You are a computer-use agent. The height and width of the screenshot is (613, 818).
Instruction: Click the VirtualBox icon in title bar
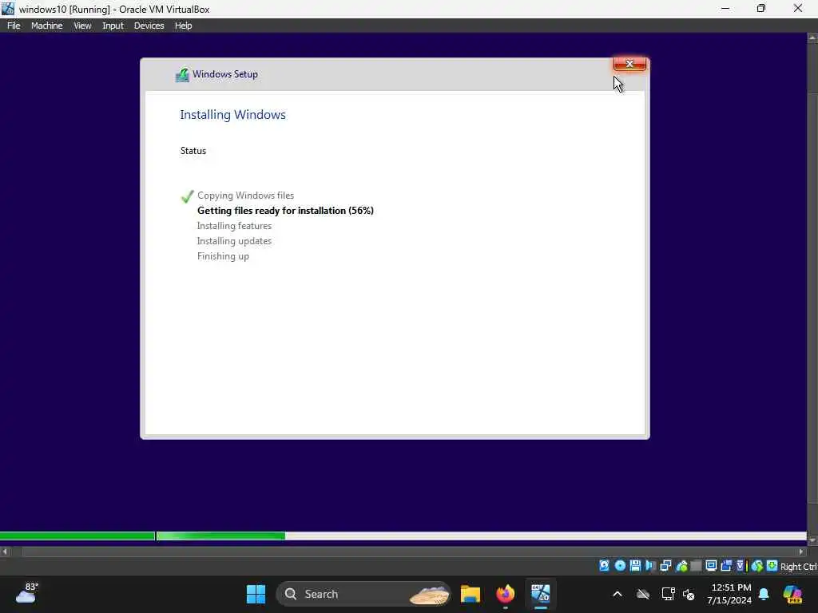[x=8, y=9]
